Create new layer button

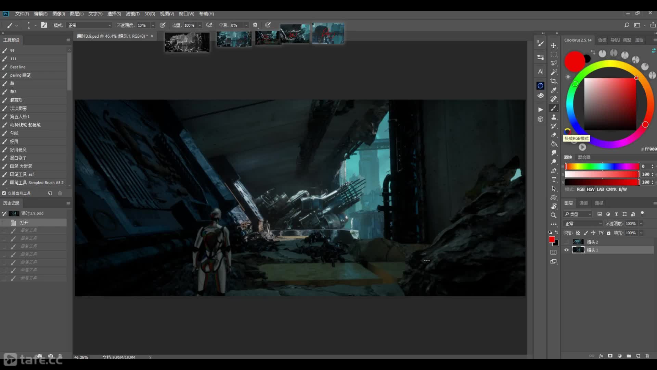[638, 356]
